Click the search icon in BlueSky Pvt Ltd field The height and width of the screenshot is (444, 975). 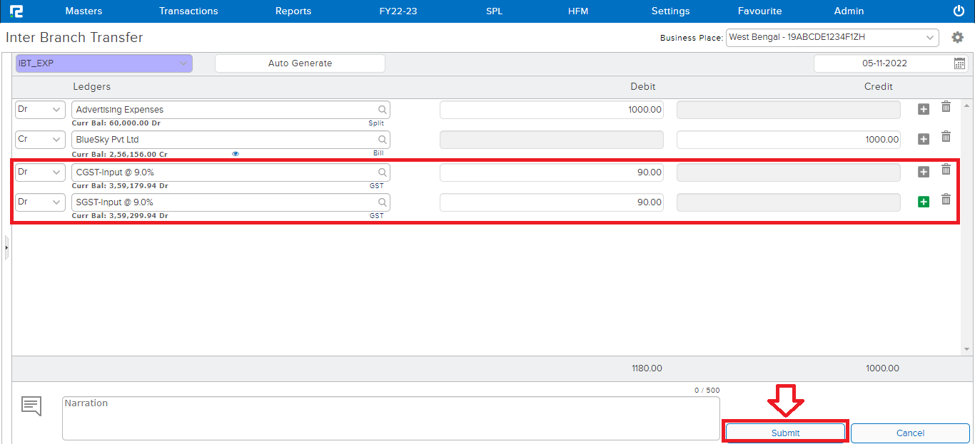[383, 140]
